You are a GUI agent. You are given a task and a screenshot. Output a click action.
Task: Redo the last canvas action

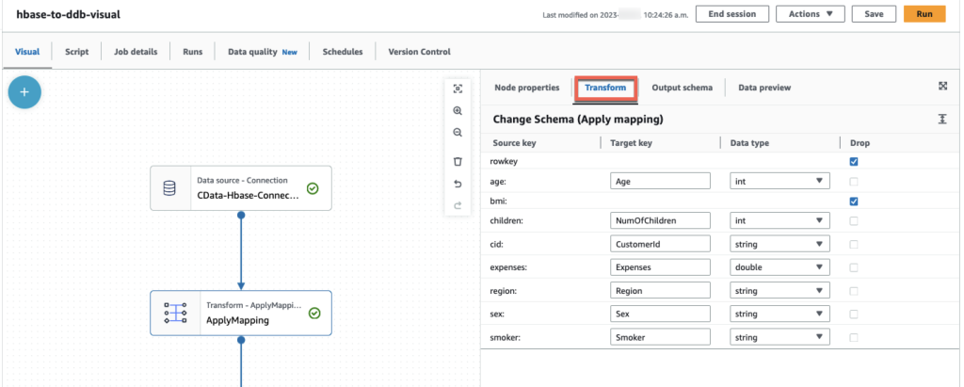pos(458,205)
